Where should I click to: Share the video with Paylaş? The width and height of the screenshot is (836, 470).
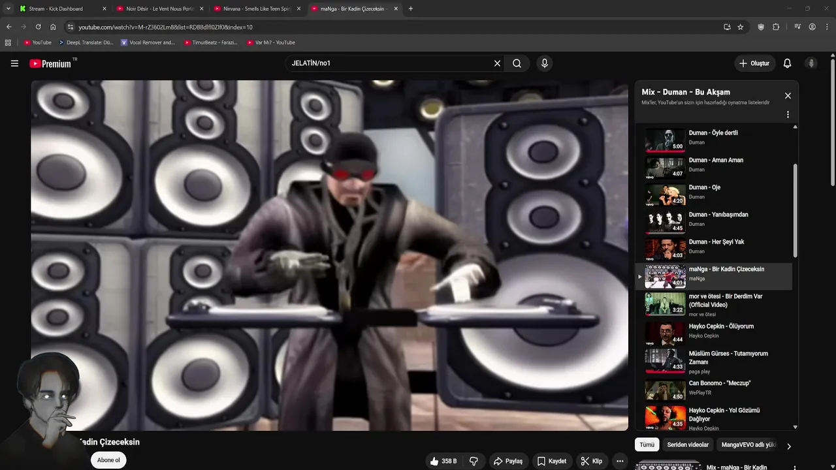[508, 461]
